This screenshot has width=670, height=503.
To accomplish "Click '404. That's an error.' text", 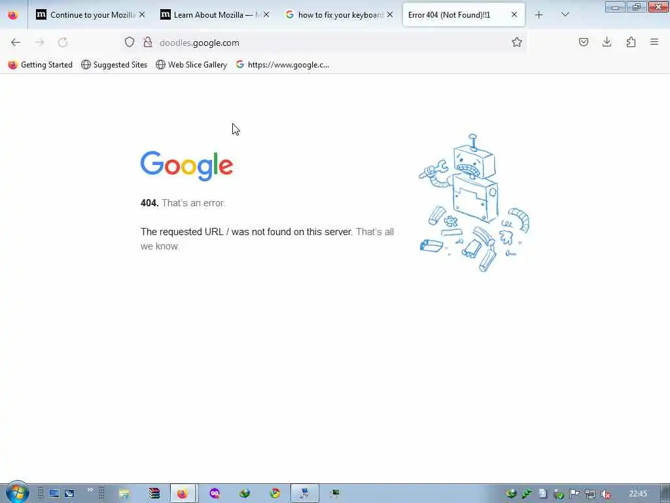I will [183, 203].
